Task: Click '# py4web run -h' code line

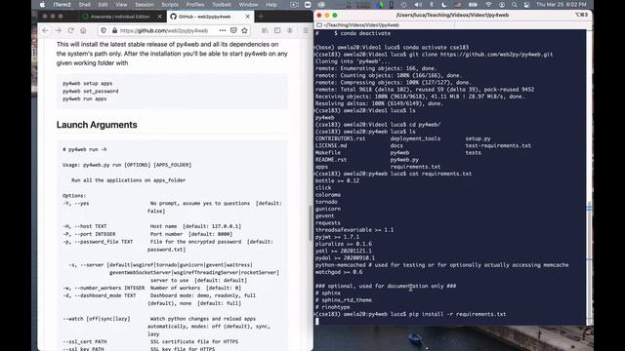Action: point(85,149)
